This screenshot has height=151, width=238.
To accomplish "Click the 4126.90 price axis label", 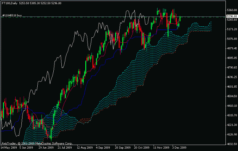I will [x=232, y=135].
